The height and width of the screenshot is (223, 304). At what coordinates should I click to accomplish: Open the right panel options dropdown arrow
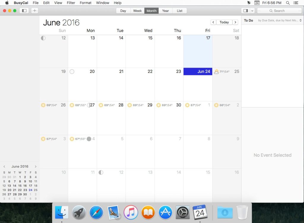252,11
